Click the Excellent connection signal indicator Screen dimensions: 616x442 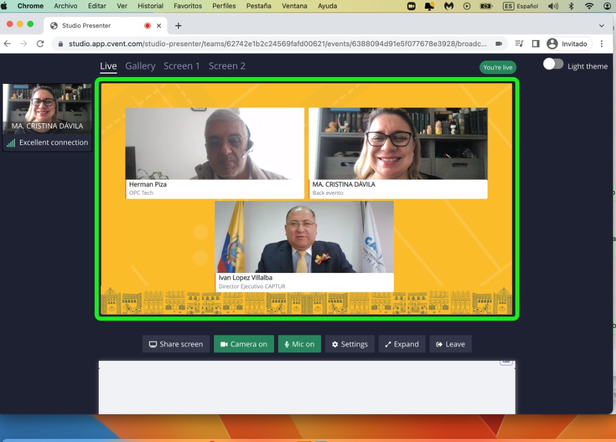pos(47,143)
